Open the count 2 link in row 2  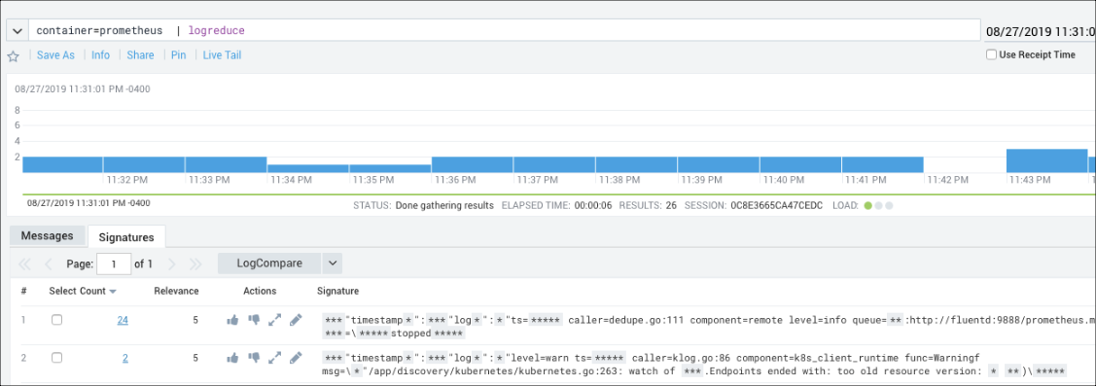coord(125,358)
